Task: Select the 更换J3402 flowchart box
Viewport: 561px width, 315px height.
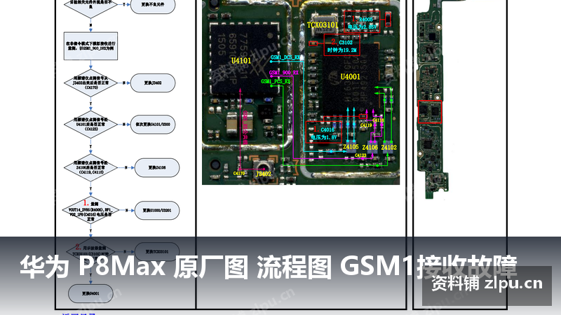Action: pyautogui.click(x=153, y=83)
